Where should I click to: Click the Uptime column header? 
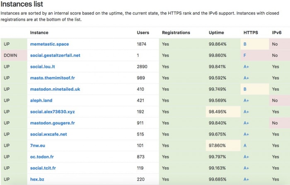[x=216, y=33]
